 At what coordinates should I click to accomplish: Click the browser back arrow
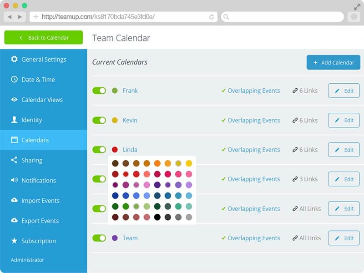pyautogui.click(x=10, y=17)
